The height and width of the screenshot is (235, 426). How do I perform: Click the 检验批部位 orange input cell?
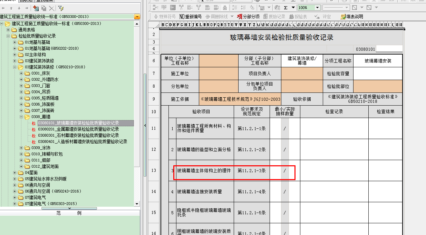click(x=378, y=86)
